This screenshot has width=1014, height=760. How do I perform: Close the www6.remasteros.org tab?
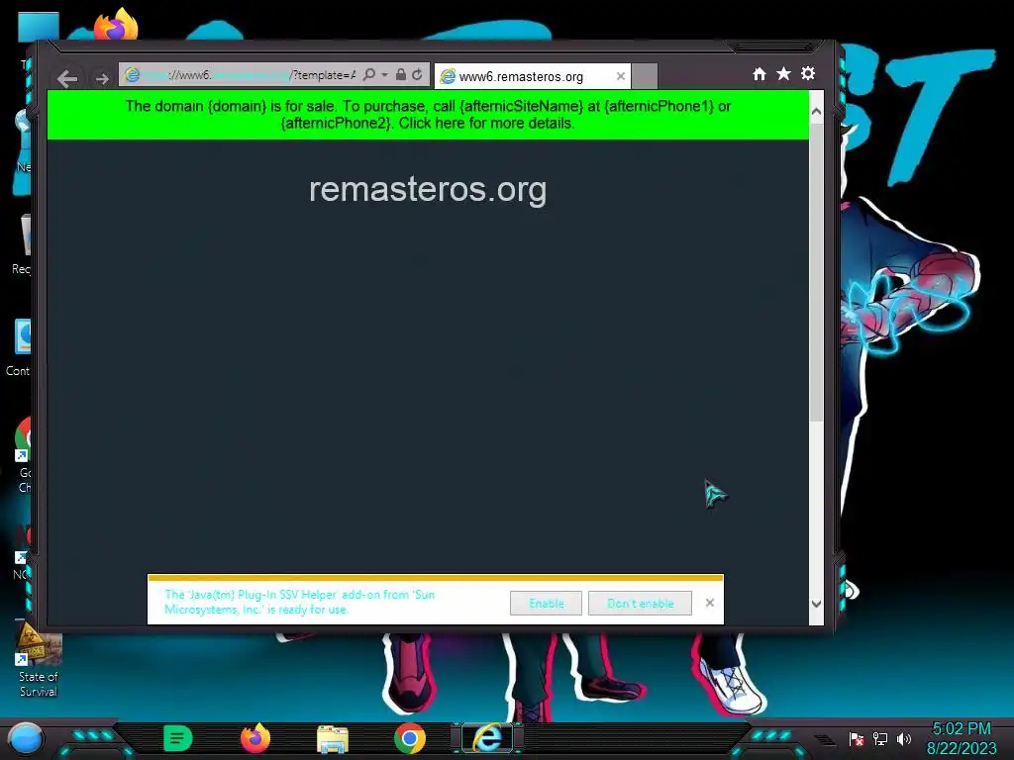click(621, 76)
